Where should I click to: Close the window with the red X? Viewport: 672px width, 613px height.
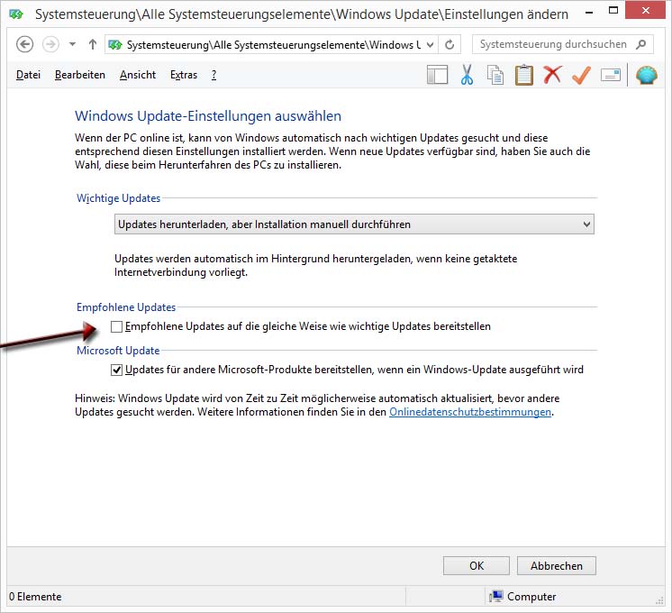pyautogui.click(x=646, y=10)
